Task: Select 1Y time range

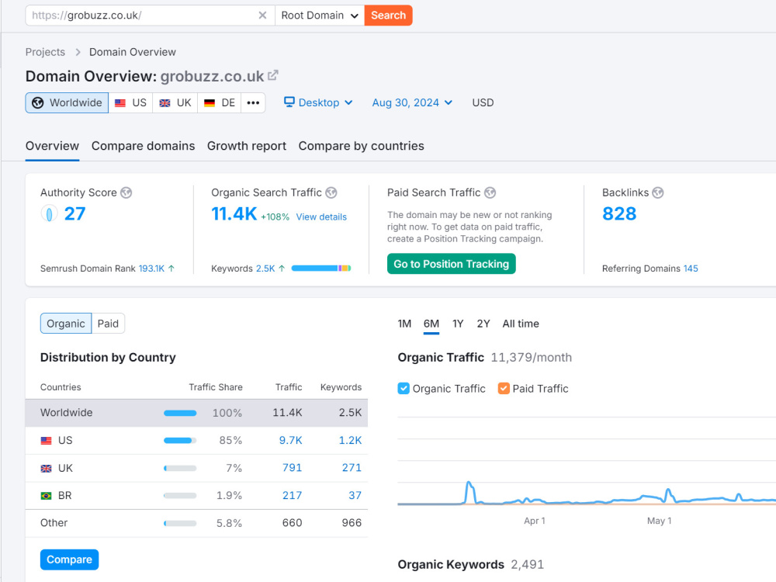Action: point(458,324)
